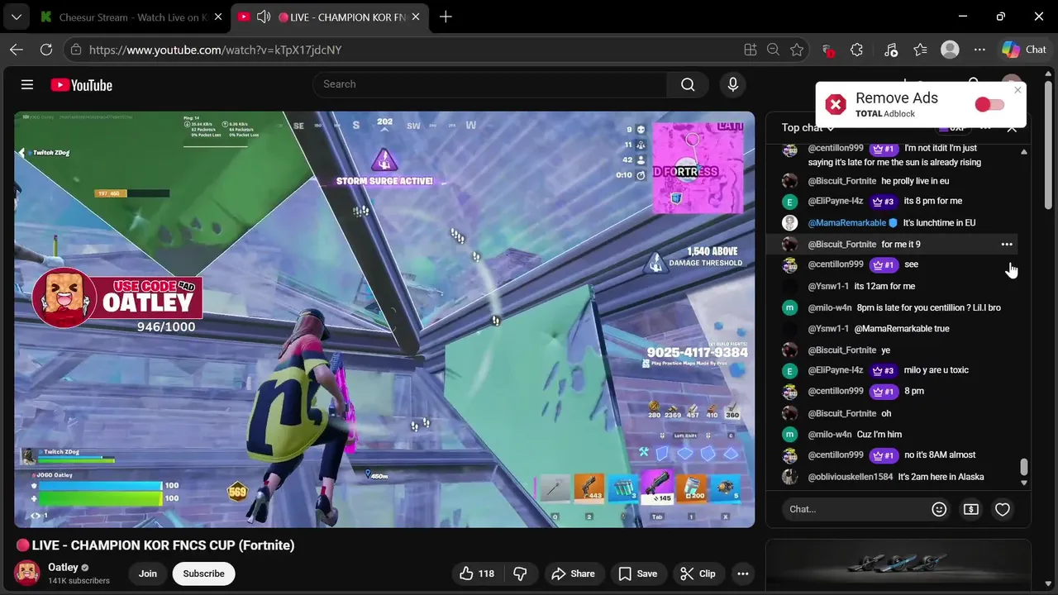
Task: Open the zoom out indicator icon
Action: [x=774, y=50]
